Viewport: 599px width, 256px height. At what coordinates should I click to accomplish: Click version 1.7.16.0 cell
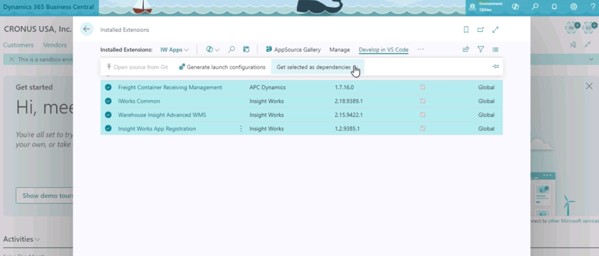[344, 87]
